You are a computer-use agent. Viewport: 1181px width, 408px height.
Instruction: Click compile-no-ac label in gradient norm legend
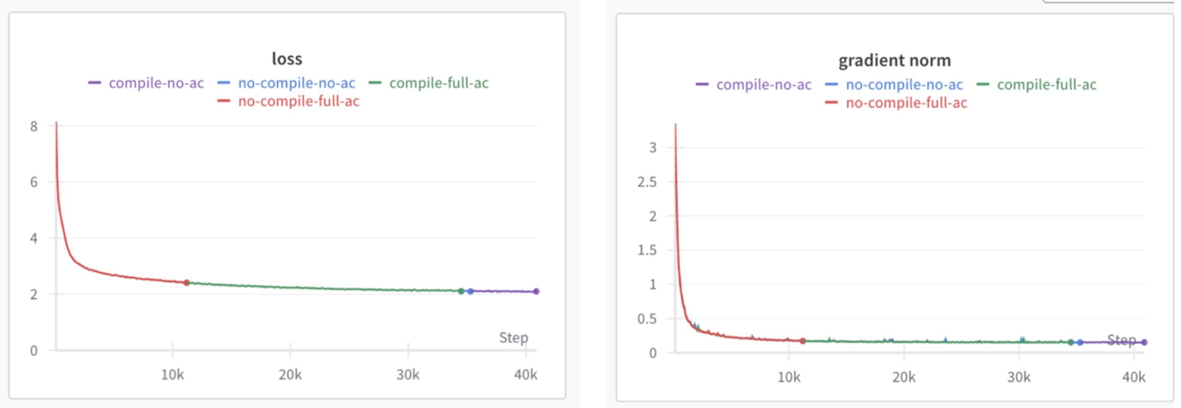tap(763, 84)
